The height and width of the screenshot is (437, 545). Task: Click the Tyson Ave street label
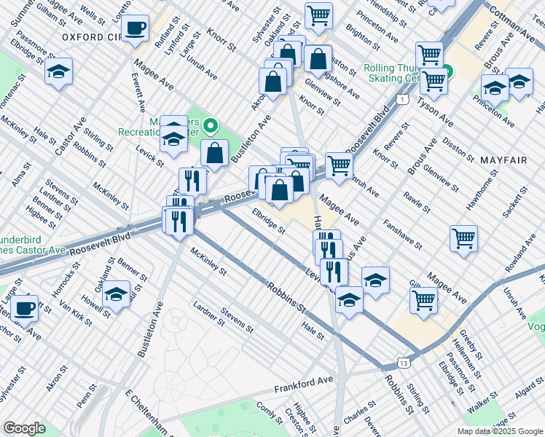pos(435,112)
